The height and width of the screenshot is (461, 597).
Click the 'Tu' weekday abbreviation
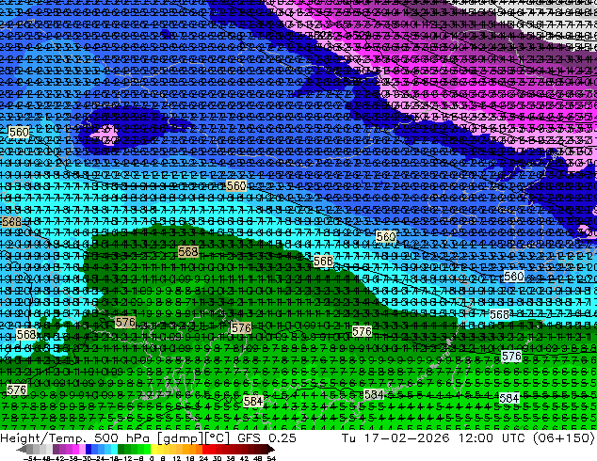(x=349, y=437)
